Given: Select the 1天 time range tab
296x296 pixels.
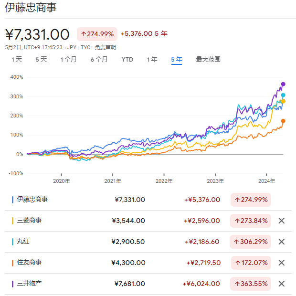Looking at the screenshot, I should click(x=17, y=59).
